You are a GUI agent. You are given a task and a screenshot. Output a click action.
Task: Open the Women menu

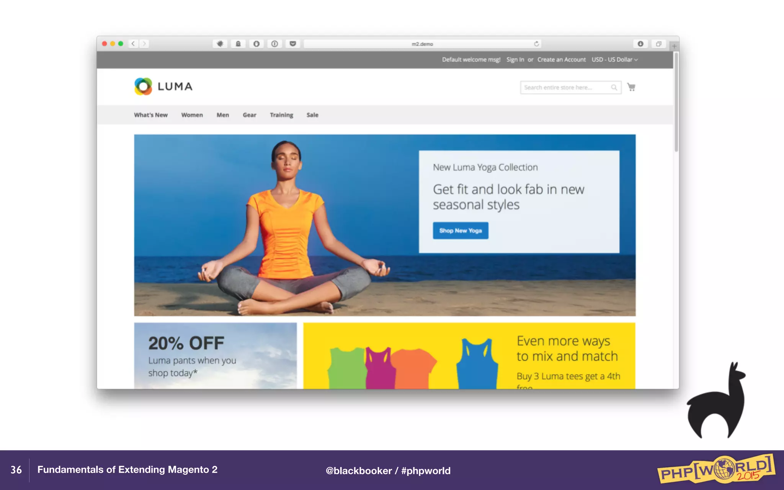(192, 115)
